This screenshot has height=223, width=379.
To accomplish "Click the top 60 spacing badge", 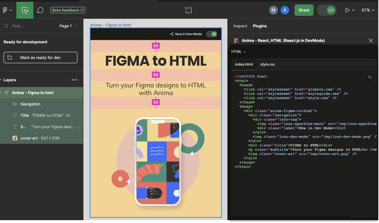I will pyautogui.click(x=156, y=46).
